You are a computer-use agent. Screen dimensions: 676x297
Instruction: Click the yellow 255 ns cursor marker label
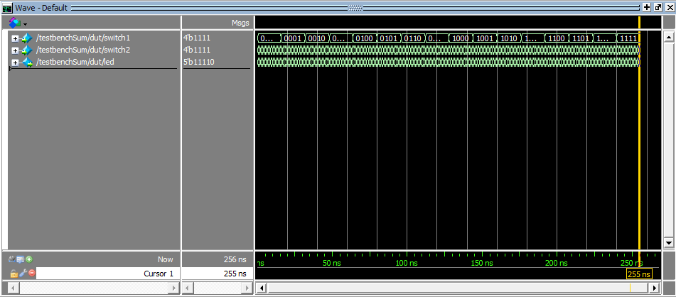[x=638, y=274]
